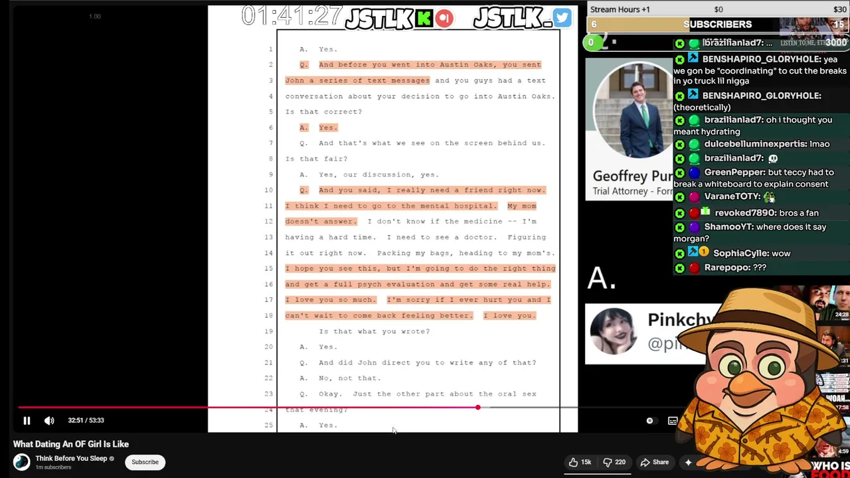The width and height of the screenshot is (850, 478).
Task: Mute the video volume
Action: pos(49,420)
